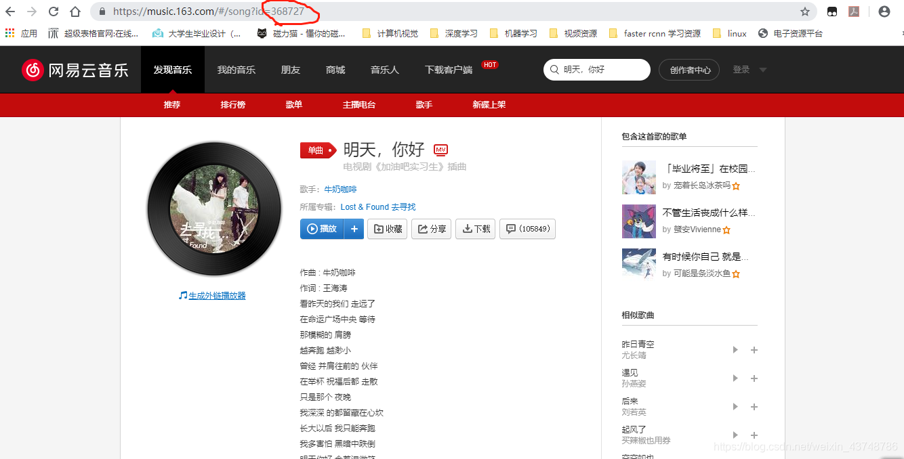The height and width of the screenshot is (459, 904).
Task: Open the PDF extension icon in the toolbar
Action: pyautogui.click(x=854, y=12)
